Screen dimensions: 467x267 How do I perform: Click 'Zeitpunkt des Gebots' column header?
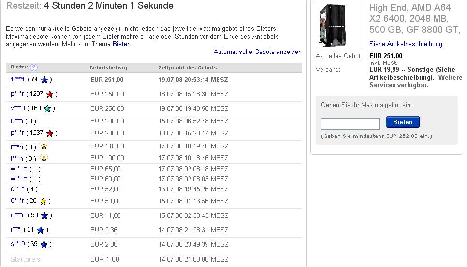(188, 68)
